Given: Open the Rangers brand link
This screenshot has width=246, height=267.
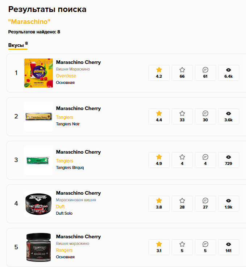Looking at the screenshot, I should coord(64,250).
